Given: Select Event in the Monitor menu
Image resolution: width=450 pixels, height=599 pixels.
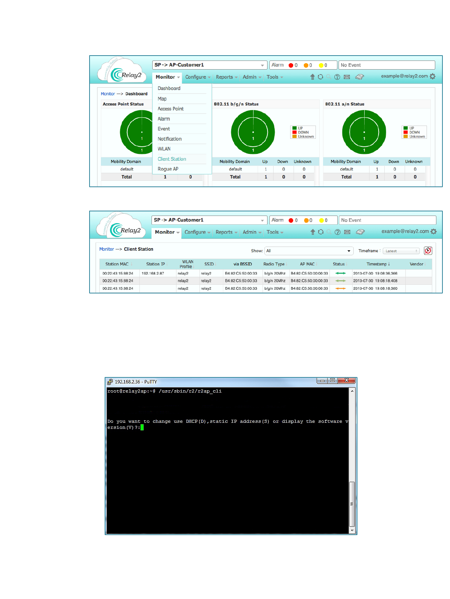Looking at the screenshot, I should [164, 129].
